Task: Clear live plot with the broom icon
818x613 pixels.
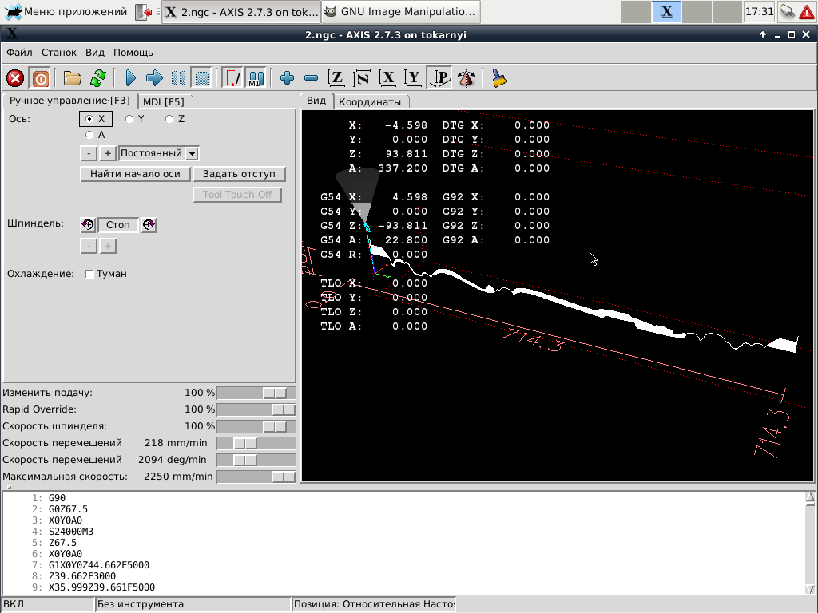Action: click(x=500, y=78)
